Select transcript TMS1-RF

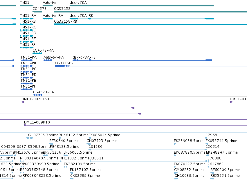[x=28, y=45]
